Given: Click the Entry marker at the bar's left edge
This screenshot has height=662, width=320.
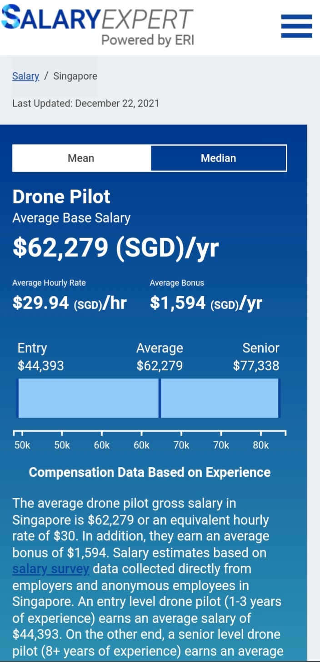Looking at the screenshot, I should point(17,398).
